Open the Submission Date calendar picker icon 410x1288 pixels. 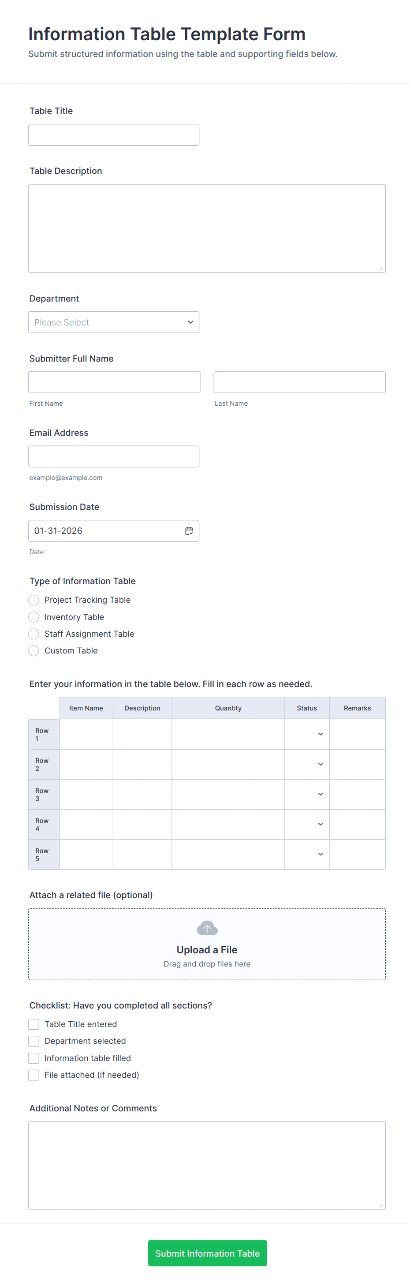point(189,530)
